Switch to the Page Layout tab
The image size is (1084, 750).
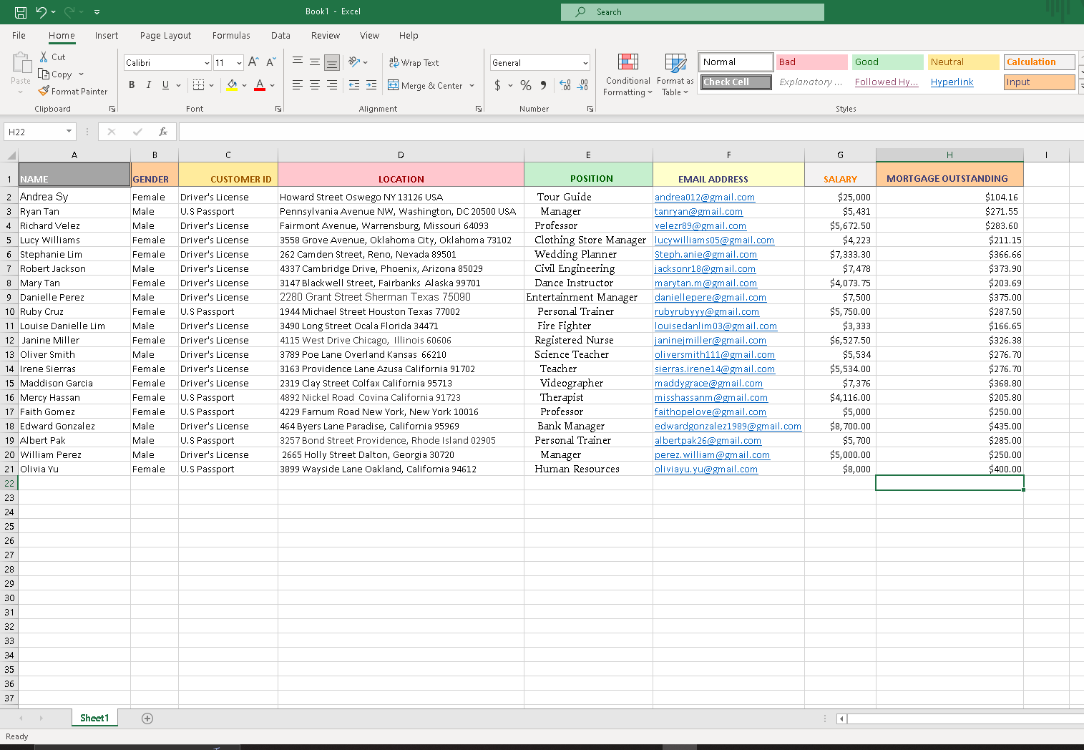coord(165,35)
